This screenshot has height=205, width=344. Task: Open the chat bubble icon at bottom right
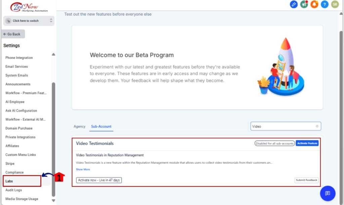pos(328,193)
